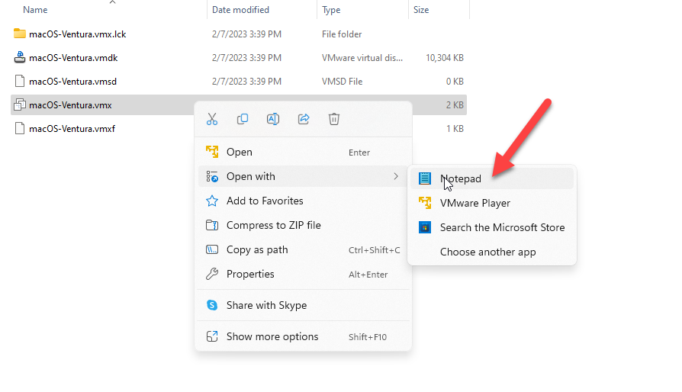This screenshot has height=392, width=682.
Task: Click Share with Skype
Action: tap(266, 305)
